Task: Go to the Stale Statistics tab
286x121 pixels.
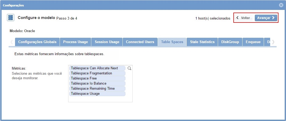Action: tap(202, 42)
